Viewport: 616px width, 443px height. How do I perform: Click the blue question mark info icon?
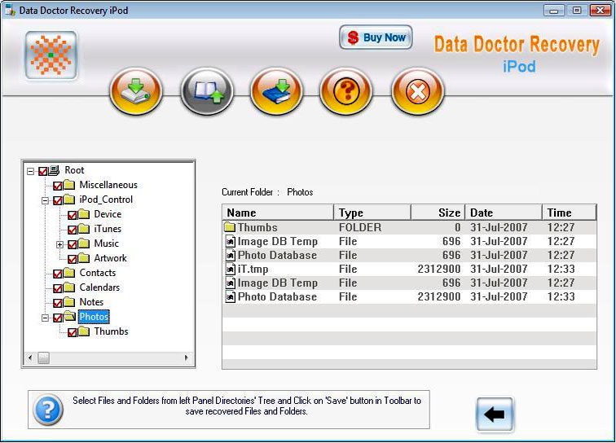tap(48, 410)
